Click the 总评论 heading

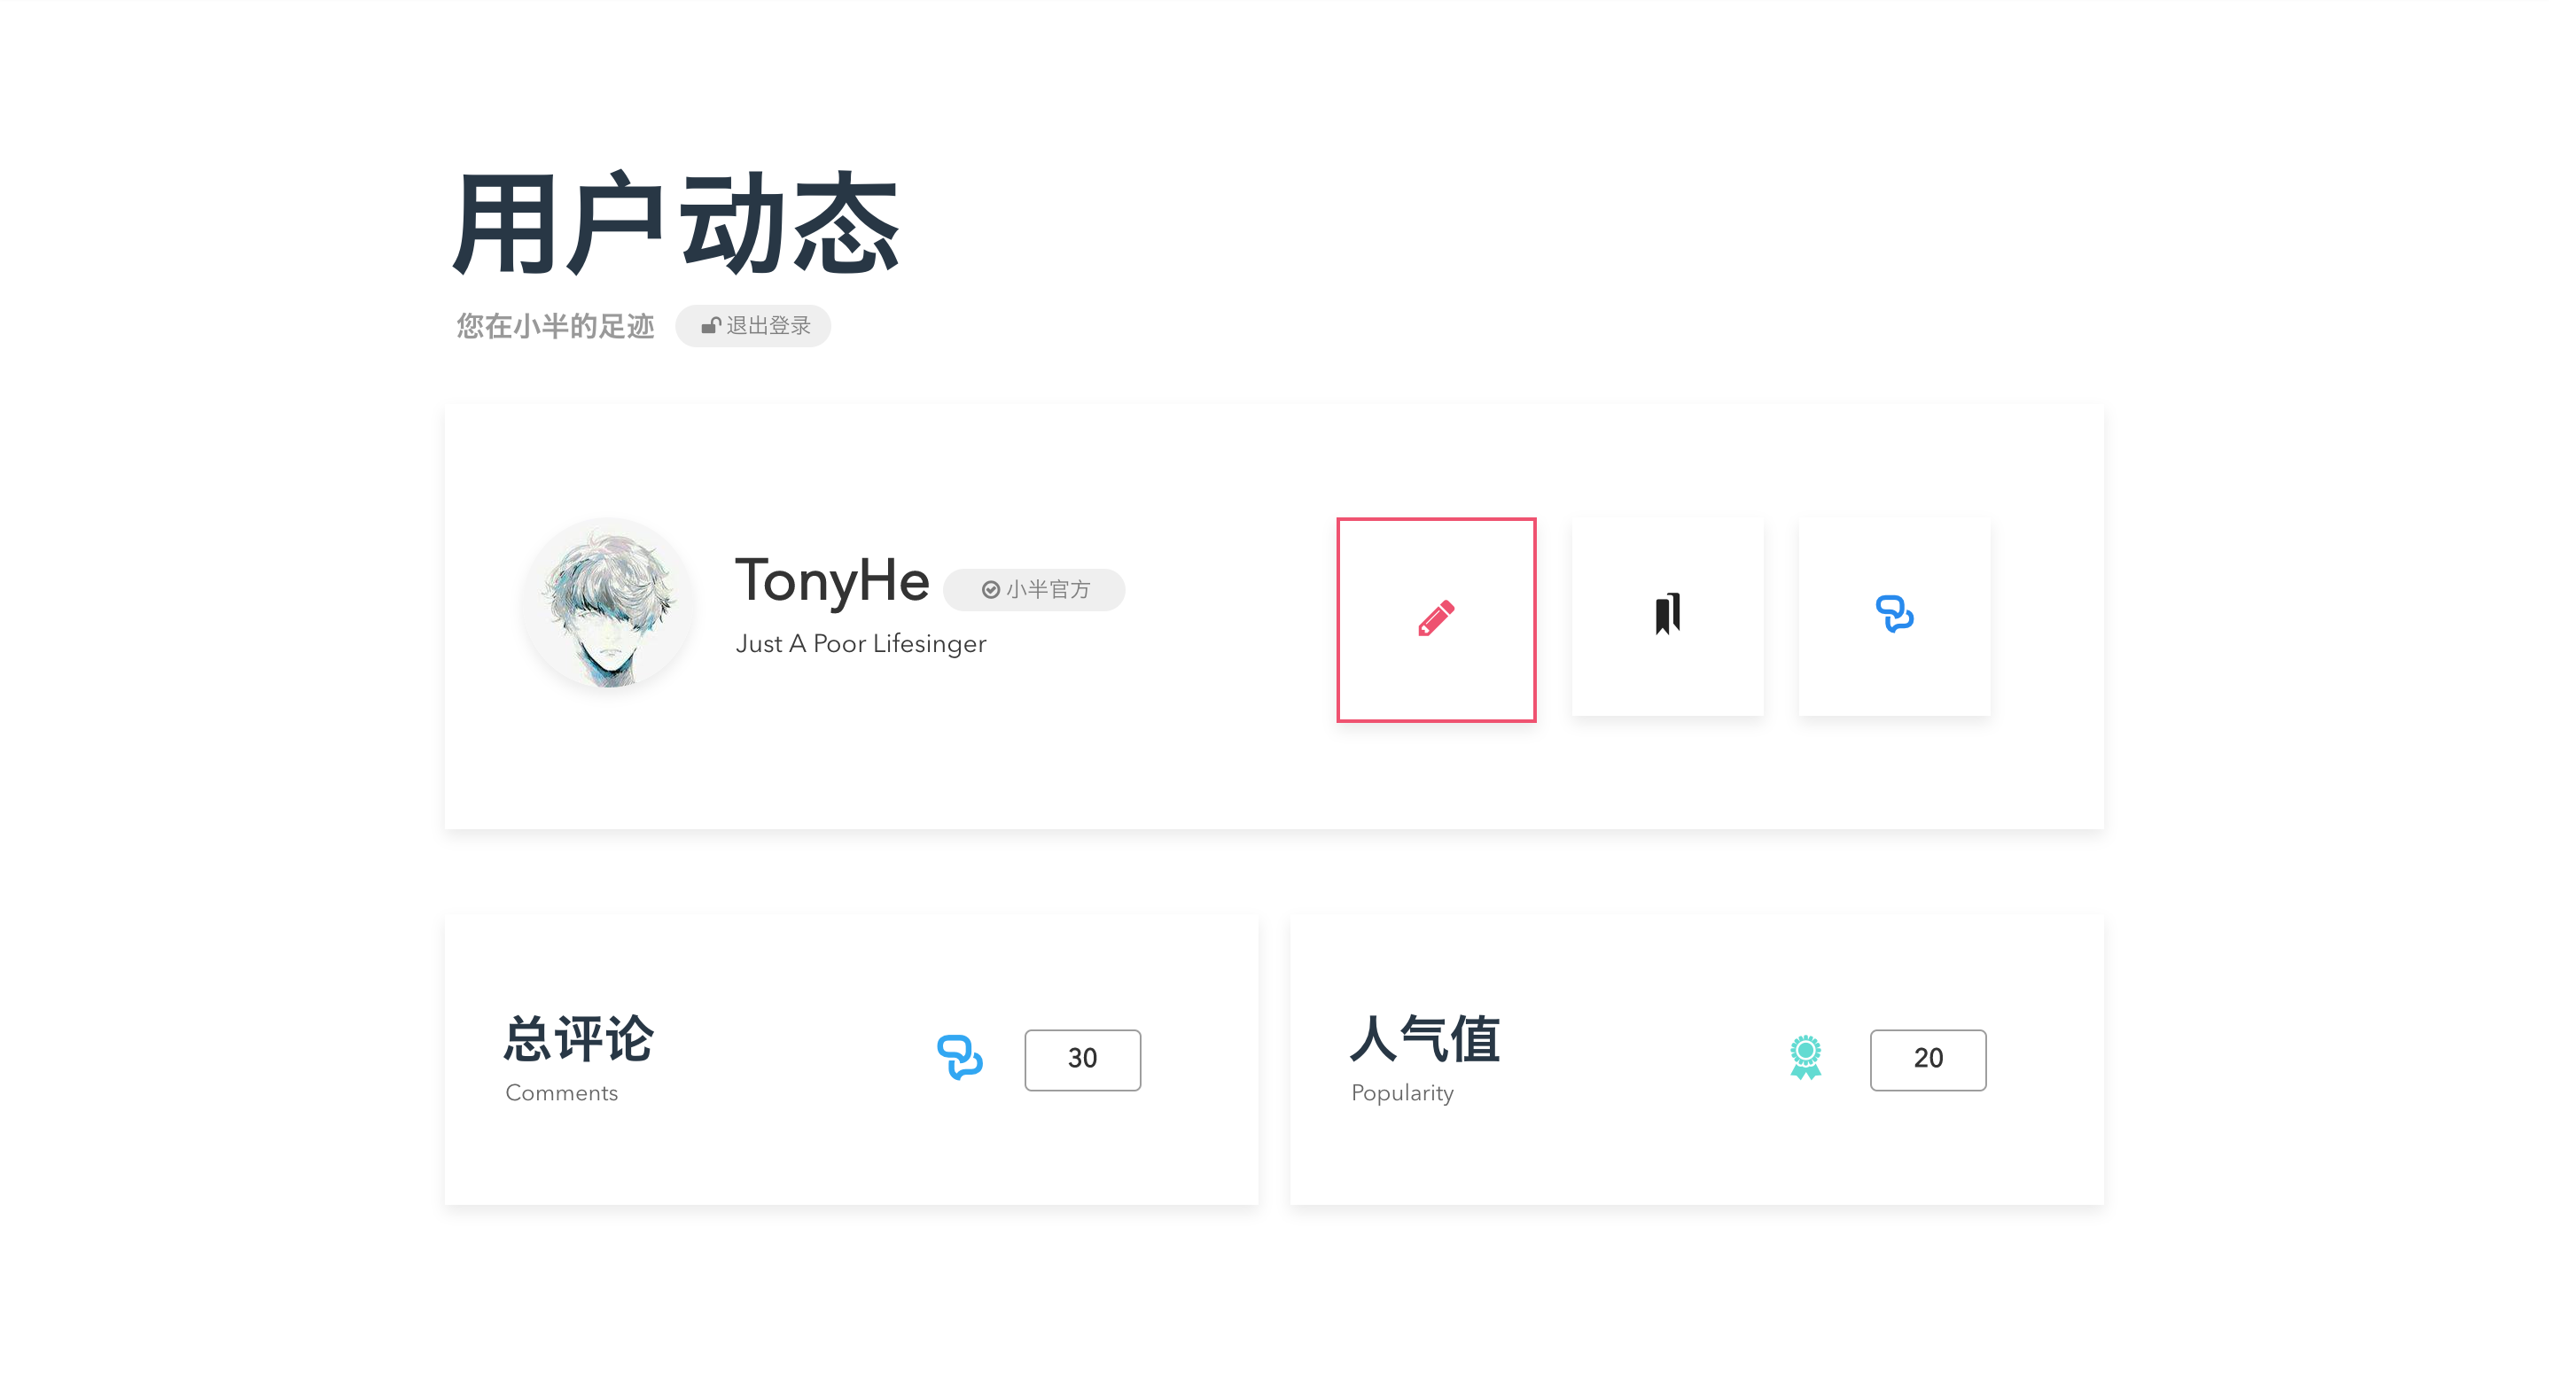tap(579, 1039)
